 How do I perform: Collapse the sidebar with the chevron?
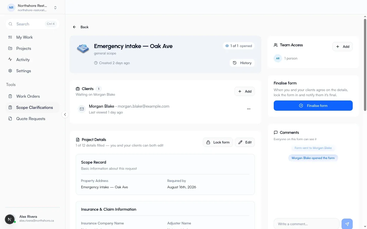pos(65,114)
